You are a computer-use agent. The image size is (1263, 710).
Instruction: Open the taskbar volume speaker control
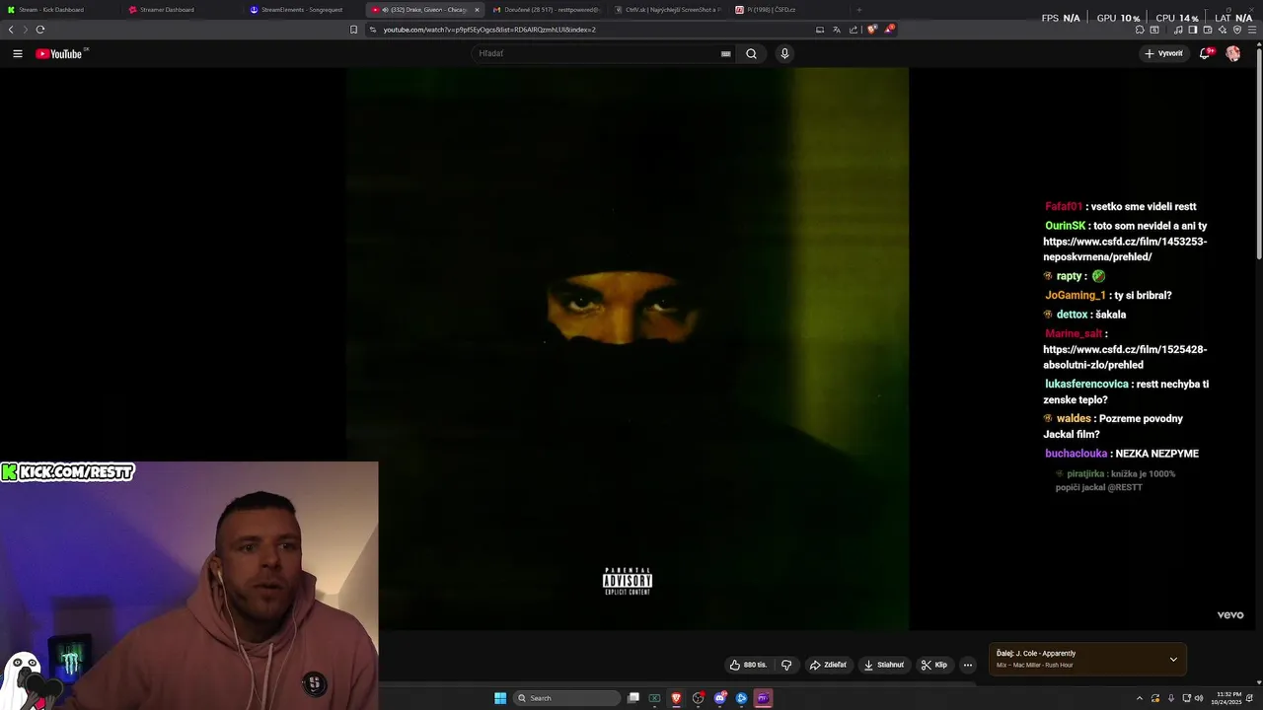tap(1199, 698)
